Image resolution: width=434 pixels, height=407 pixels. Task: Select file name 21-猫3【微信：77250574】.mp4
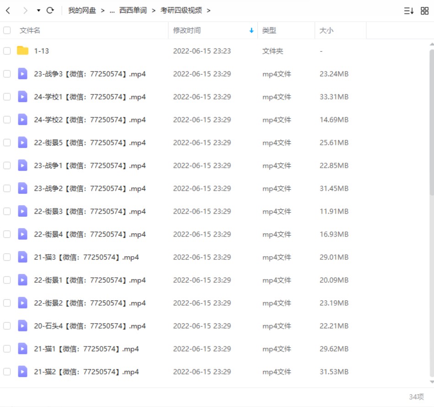tap(87, 258)
